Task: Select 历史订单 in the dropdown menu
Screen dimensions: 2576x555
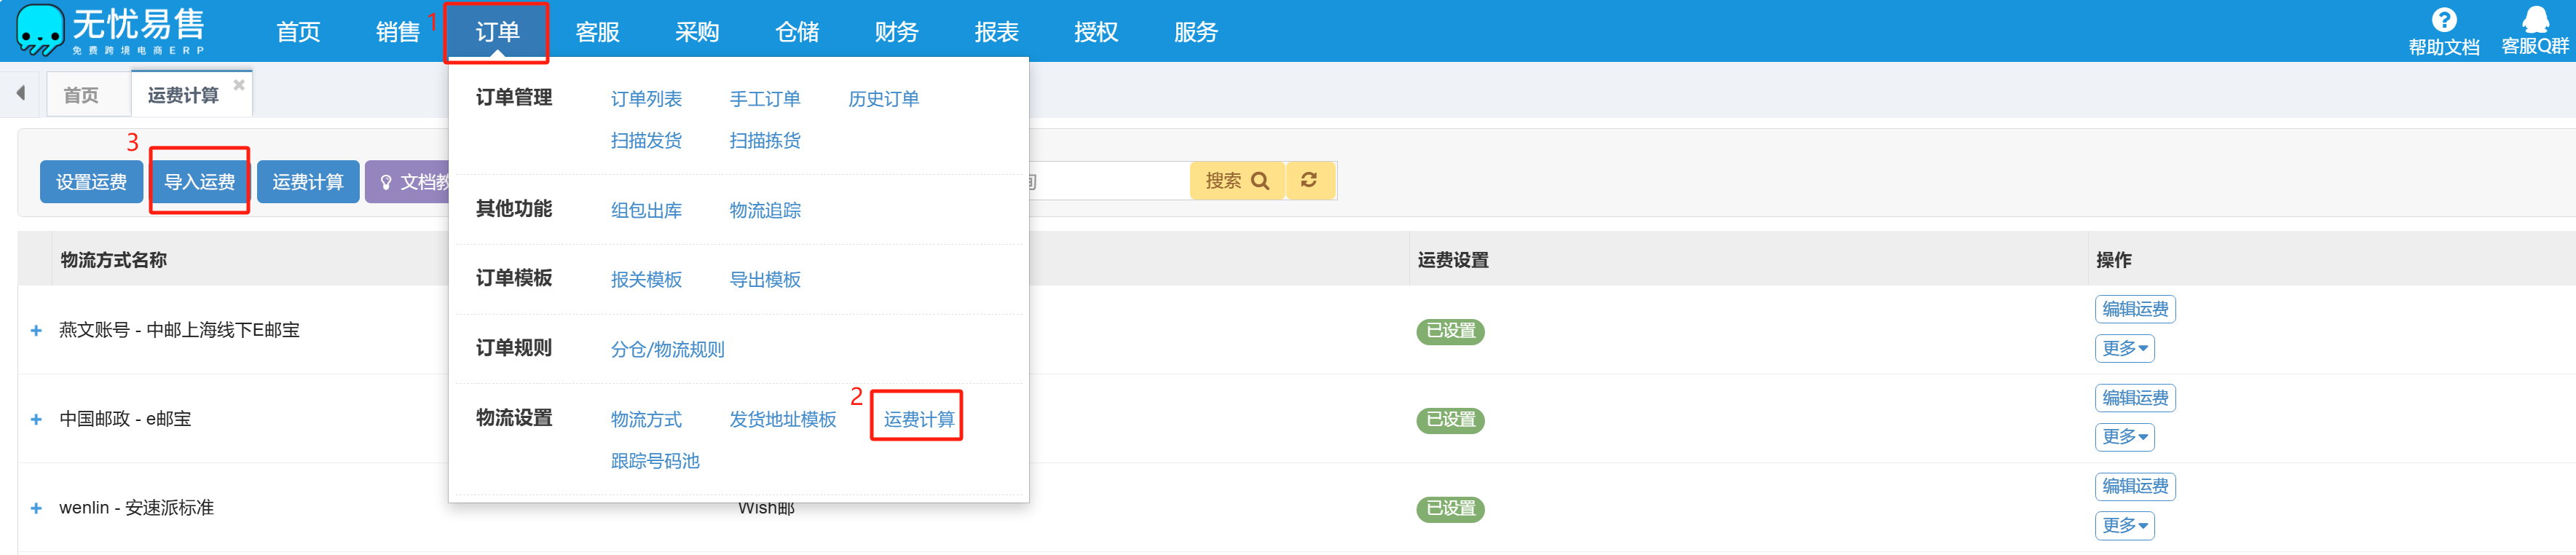Action: click(x=884, y=99)
